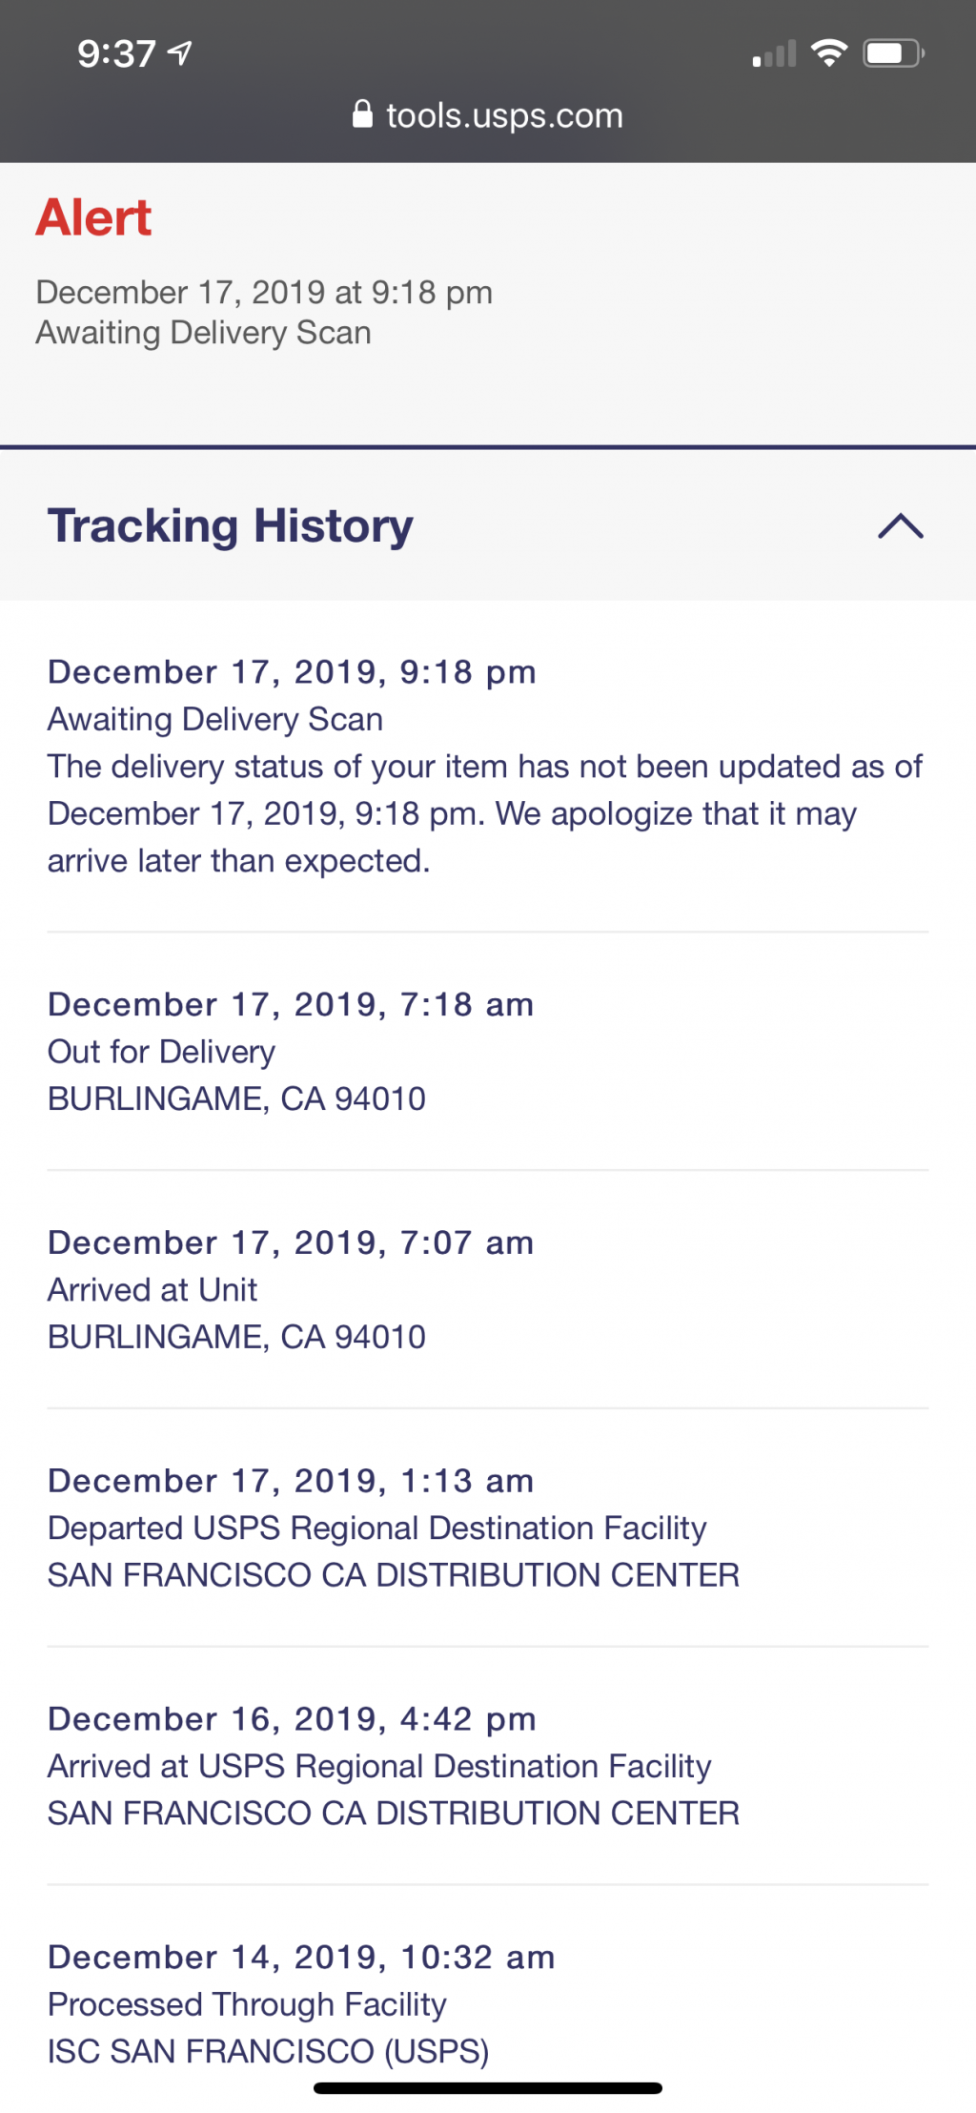The height and width of the screenshot is (2113, 976).
Task: Tap the padlock icon in address bar
Action: [x=362, y=114]
